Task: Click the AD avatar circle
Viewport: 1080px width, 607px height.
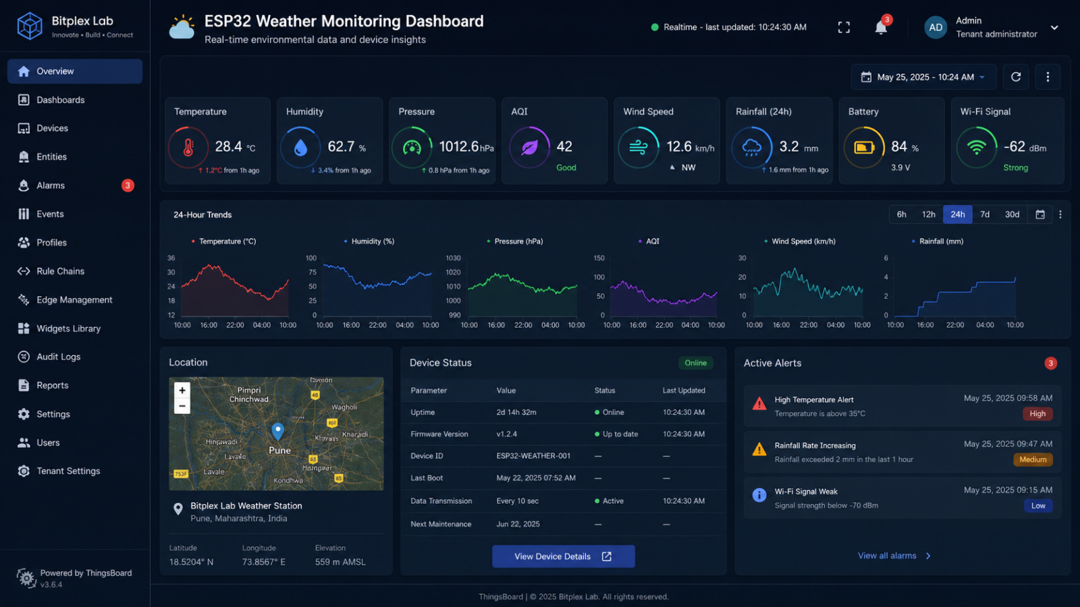Action: click(x=936, y=28)
